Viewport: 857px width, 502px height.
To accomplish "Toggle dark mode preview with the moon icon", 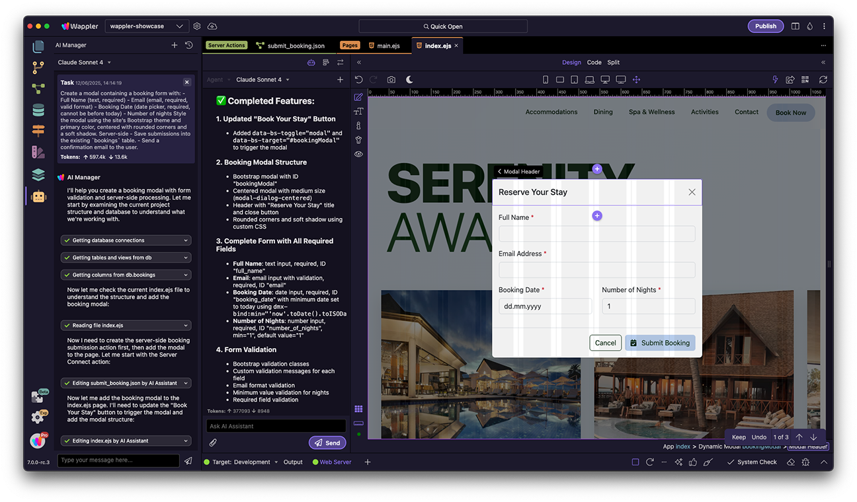I will pos(409,79).
